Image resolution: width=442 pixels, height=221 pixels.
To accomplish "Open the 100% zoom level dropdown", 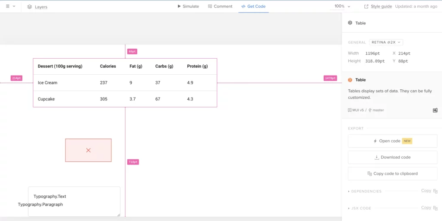I will 343,6.
